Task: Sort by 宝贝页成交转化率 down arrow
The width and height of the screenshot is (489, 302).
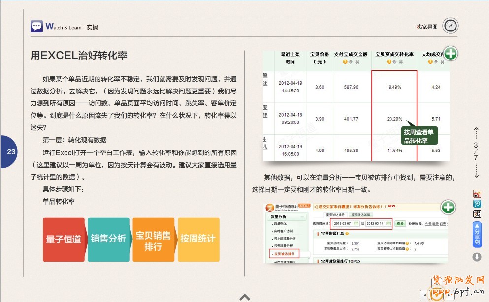Action: pos(394,62)
